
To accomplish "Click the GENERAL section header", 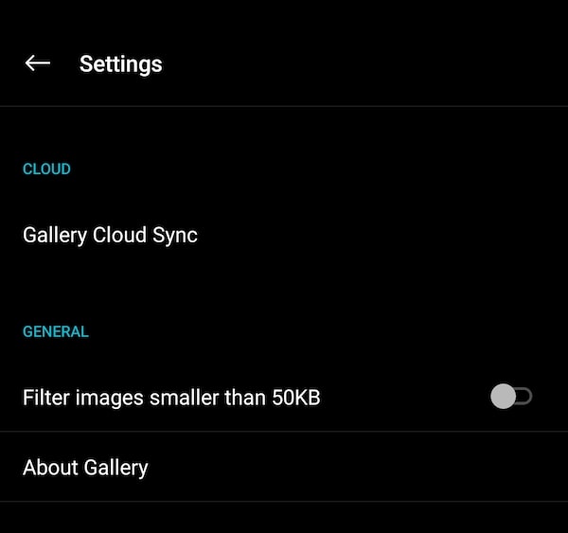I will click(55, 332).
